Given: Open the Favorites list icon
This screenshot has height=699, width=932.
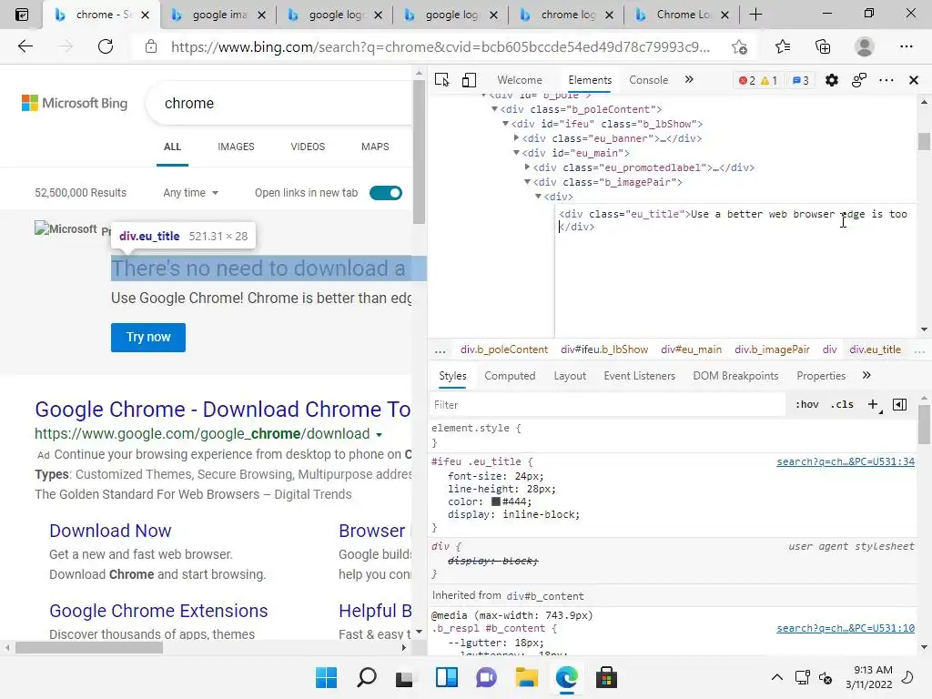Looking at the screenshot, I should pos(783,46).
